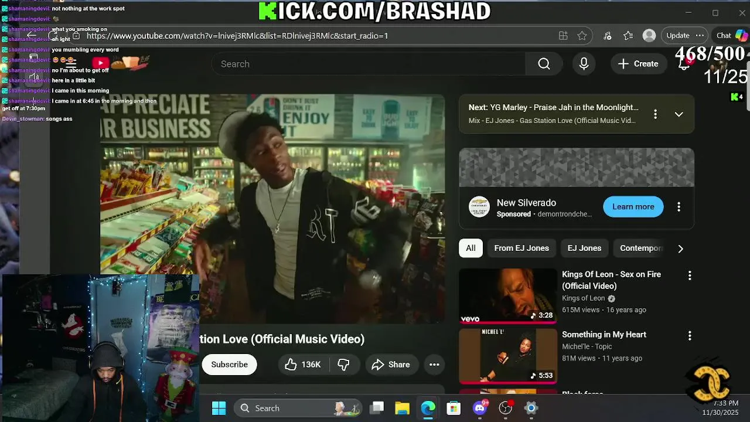
Task: Like the video with 136K thumbs up
Action: [303, 365]
